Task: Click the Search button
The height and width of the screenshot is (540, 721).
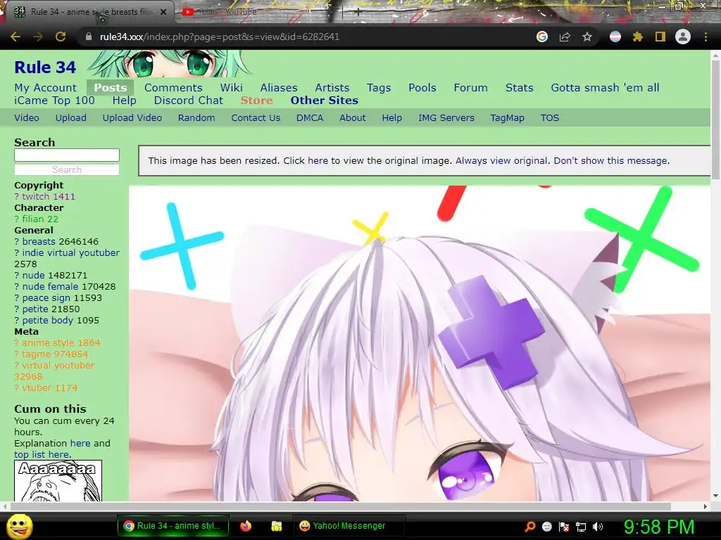Action: (x=67, y=170)
